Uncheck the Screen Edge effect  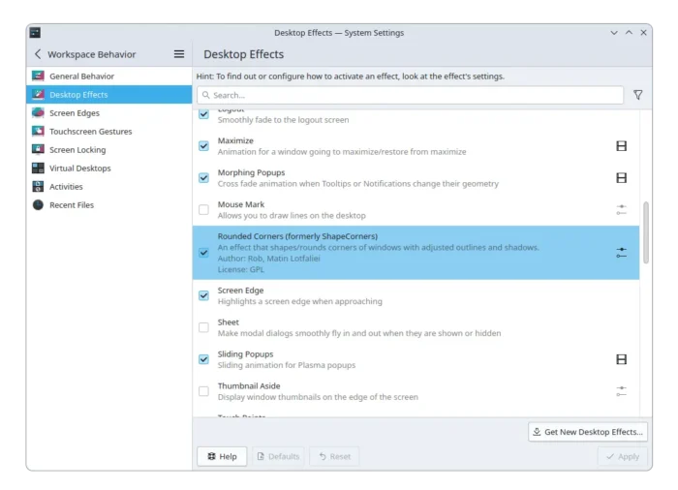(x=203, y=295)
